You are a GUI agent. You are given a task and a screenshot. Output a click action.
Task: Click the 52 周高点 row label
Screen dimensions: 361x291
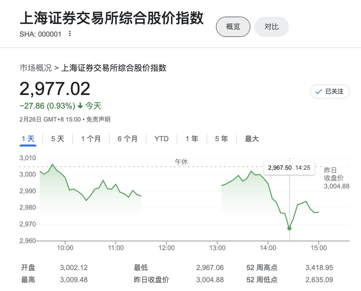click(x=262, y=268)
